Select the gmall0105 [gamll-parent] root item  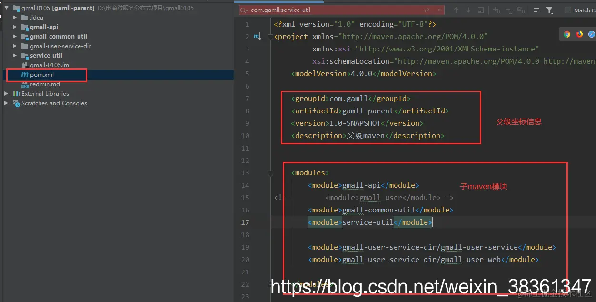point(58,8)
